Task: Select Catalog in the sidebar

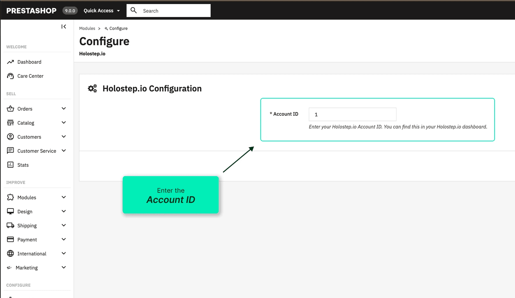Action: (x=26, y=123)
